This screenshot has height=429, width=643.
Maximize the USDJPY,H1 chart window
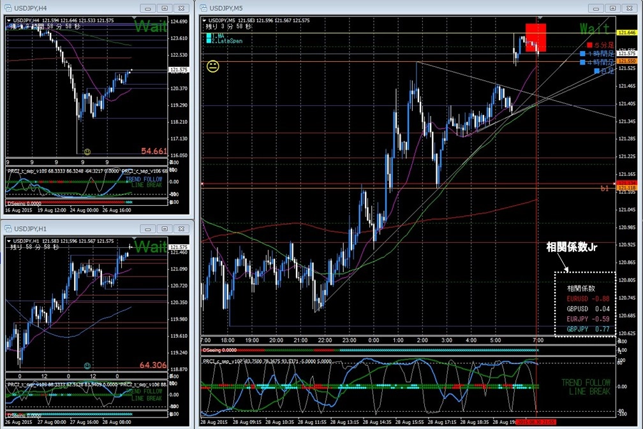point(165,229)
